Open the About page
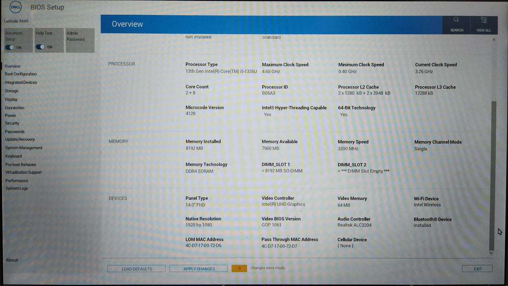Viewport: 508px width, 286px height. tap(12, 260)
